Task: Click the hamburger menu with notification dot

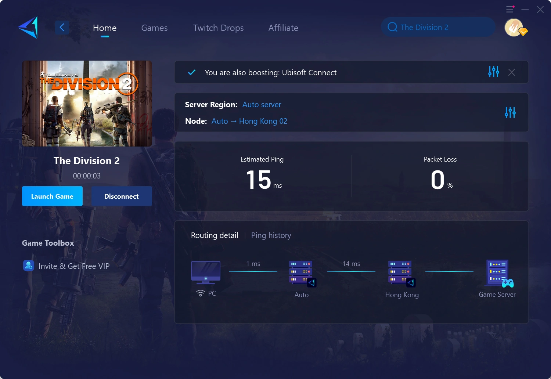Action: tap(509, 9)
